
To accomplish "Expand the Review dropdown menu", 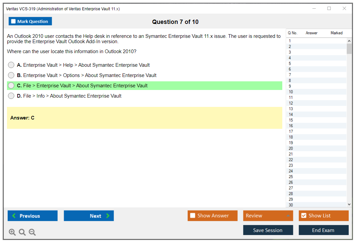I will [268, 216].
